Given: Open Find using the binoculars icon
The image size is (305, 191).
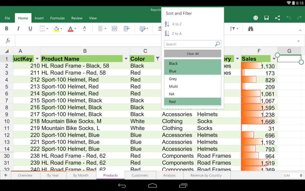Looking at the screenshot, I should [251, 28].
